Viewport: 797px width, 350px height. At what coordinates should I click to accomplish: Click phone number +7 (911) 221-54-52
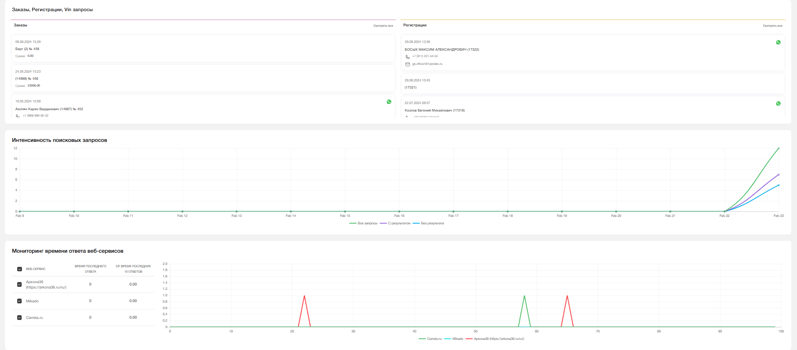tap(425, 56)
